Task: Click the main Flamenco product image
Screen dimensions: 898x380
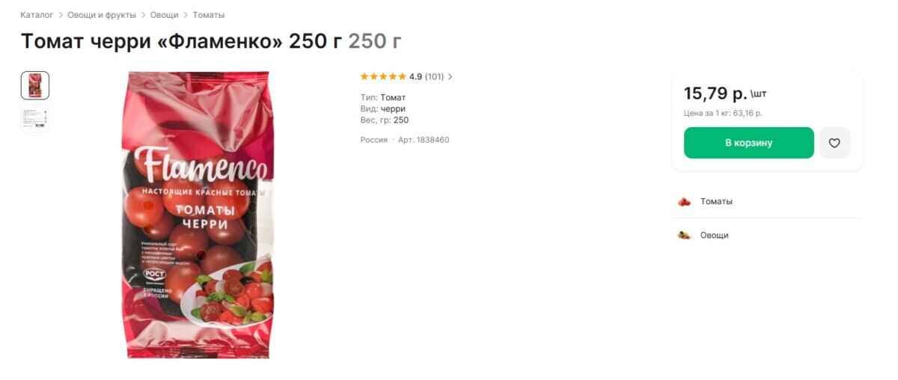Action: [x=198, y=215]
